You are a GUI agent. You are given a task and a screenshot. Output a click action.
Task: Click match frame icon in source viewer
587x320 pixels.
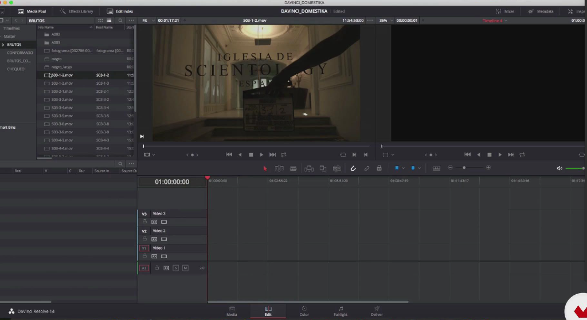[343, 155]
